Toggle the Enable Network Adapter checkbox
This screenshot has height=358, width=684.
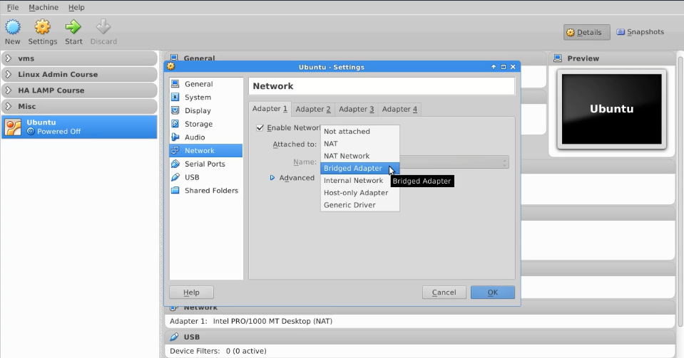click(x=260, y=128)
